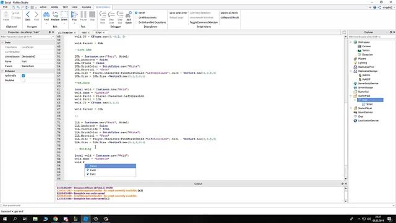Collapse the ReplicatedStorage tree node
Image resolution: width=396 pixels, height=223 pixels.
click(x=351, y=71)
